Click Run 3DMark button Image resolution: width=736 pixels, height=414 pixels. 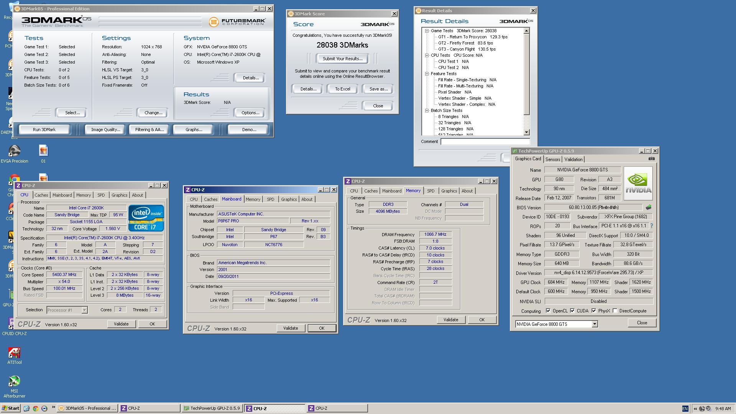coord(44,130)
